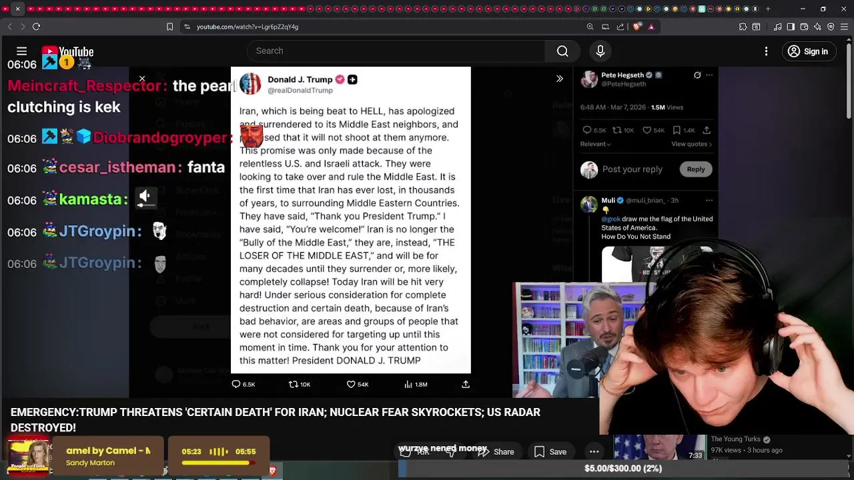
Task: Click the share arrow under Trump post
Action: point(466,384)
